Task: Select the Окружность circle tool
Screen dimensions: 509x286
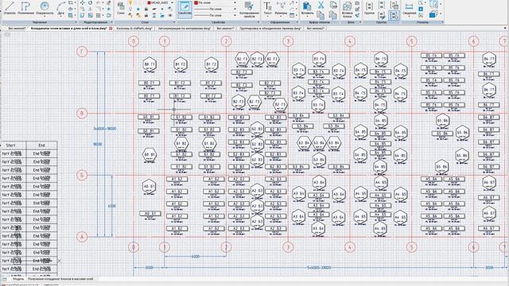Action: [45, 8]
